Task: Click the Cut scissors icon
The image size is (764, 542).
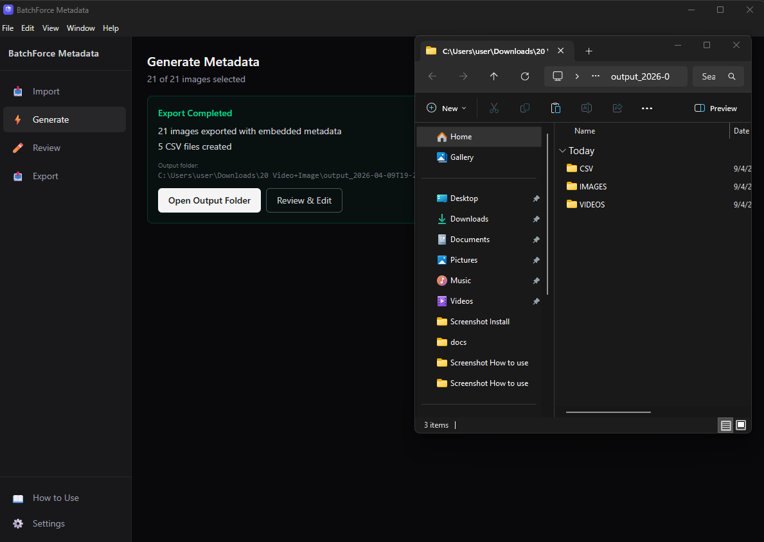Action: click(x=493, y=109)
